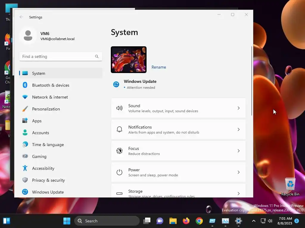Click the Windows Update sync icon

point(116,84)
